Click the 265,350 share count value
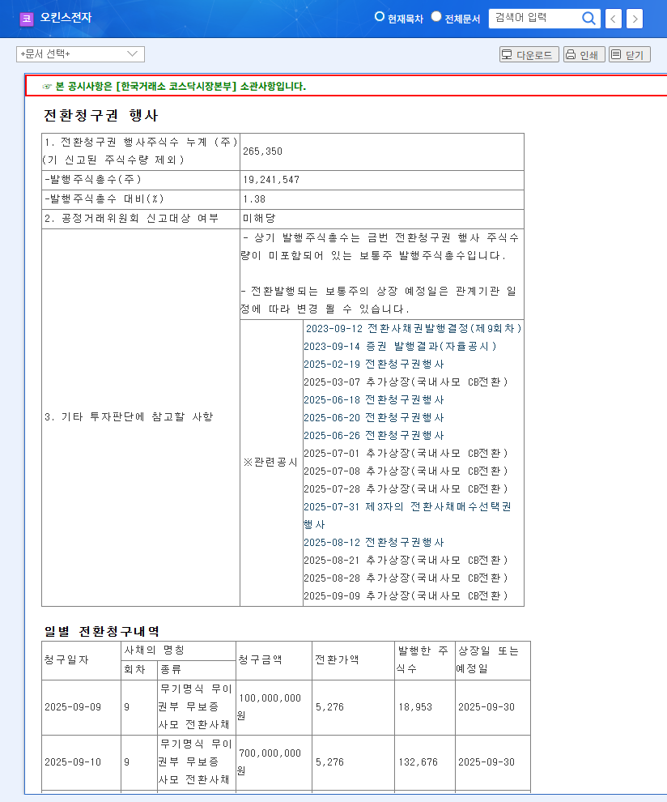The image size is (667, 802). click(x=263, y=151)
